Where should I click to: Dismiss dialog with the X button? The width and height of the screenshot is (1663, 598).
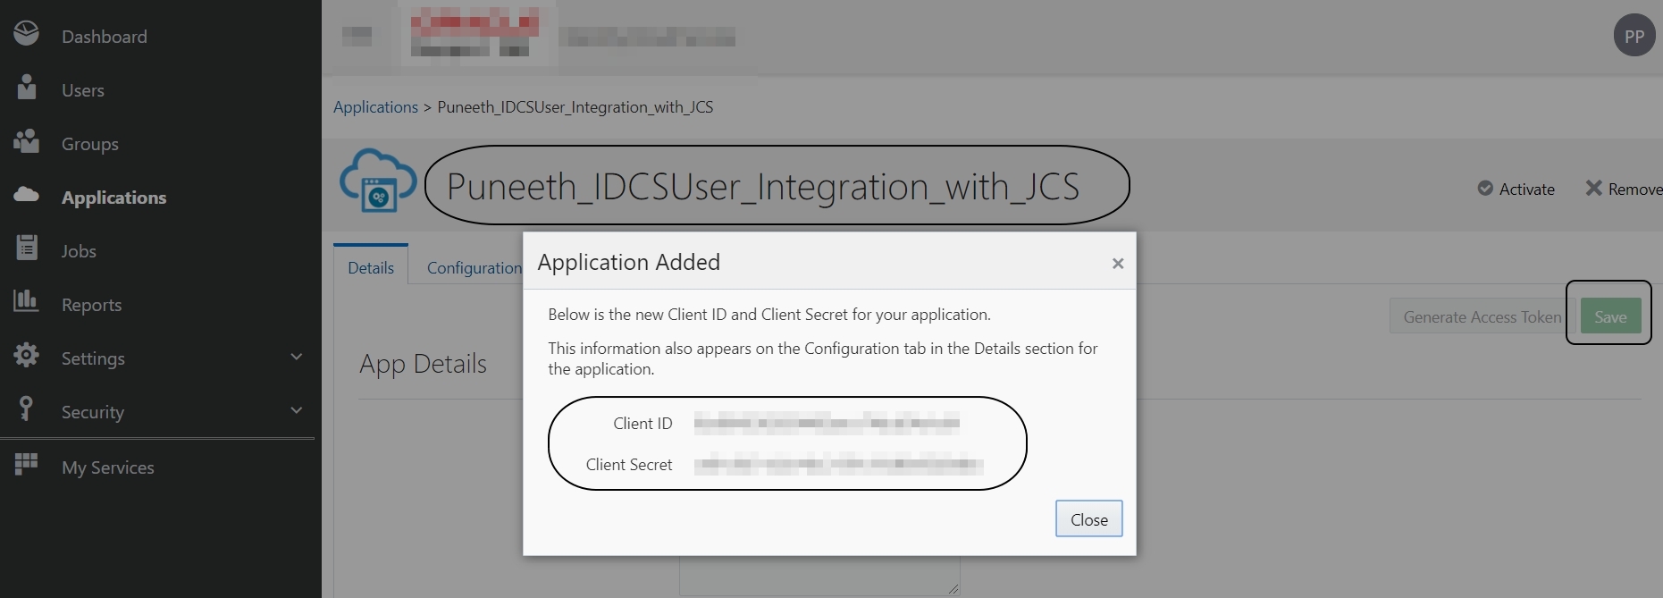click(1117, 263)
